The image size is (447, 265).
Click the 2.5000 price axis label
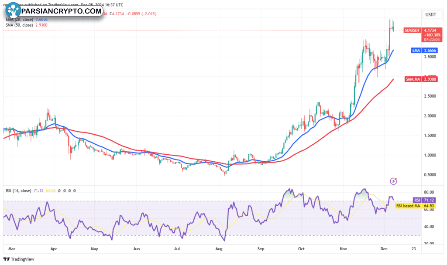(x=430, y=96)
